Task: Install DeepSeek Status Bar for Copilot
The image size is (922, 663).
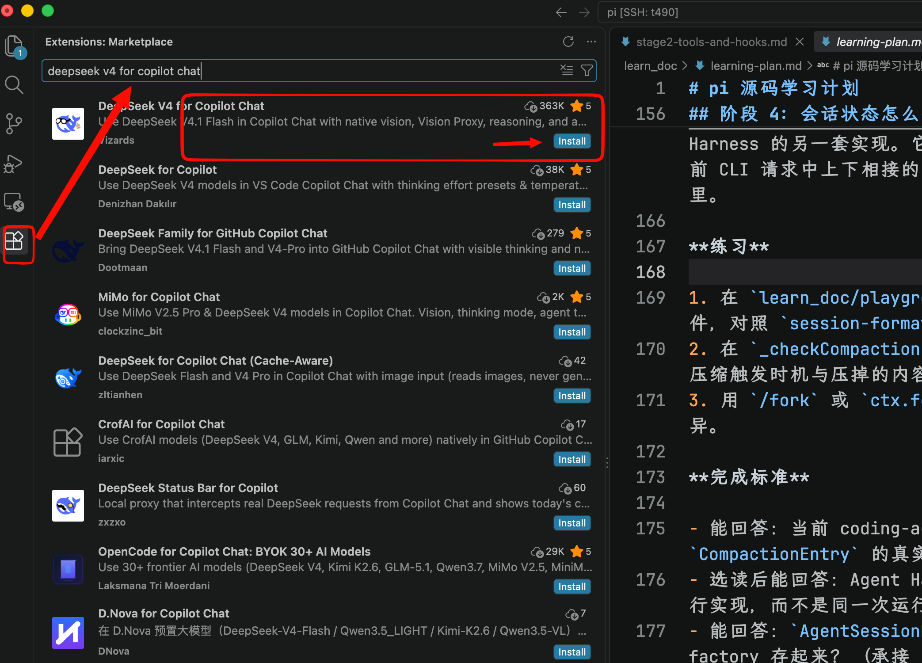Action: pyautogui.click(x=572, y=523)
